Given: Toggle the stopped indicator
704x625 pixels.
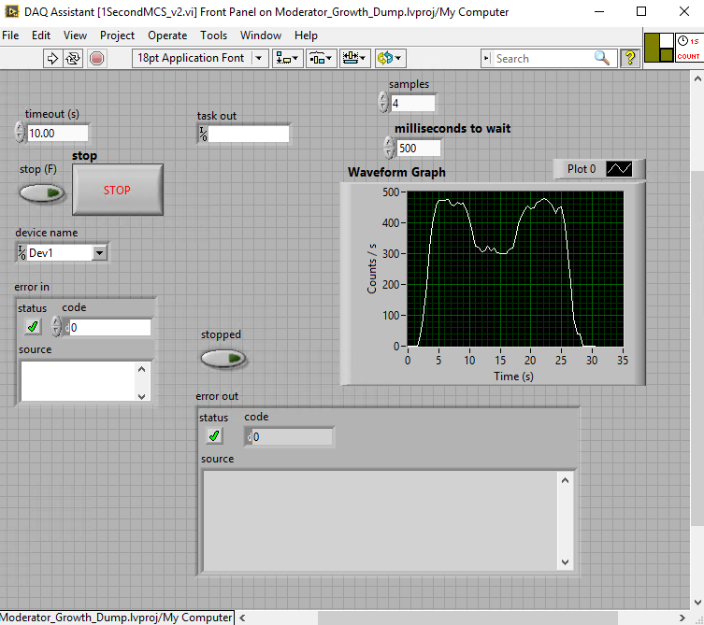Looking at the screenshot, I should pos(223,358).
